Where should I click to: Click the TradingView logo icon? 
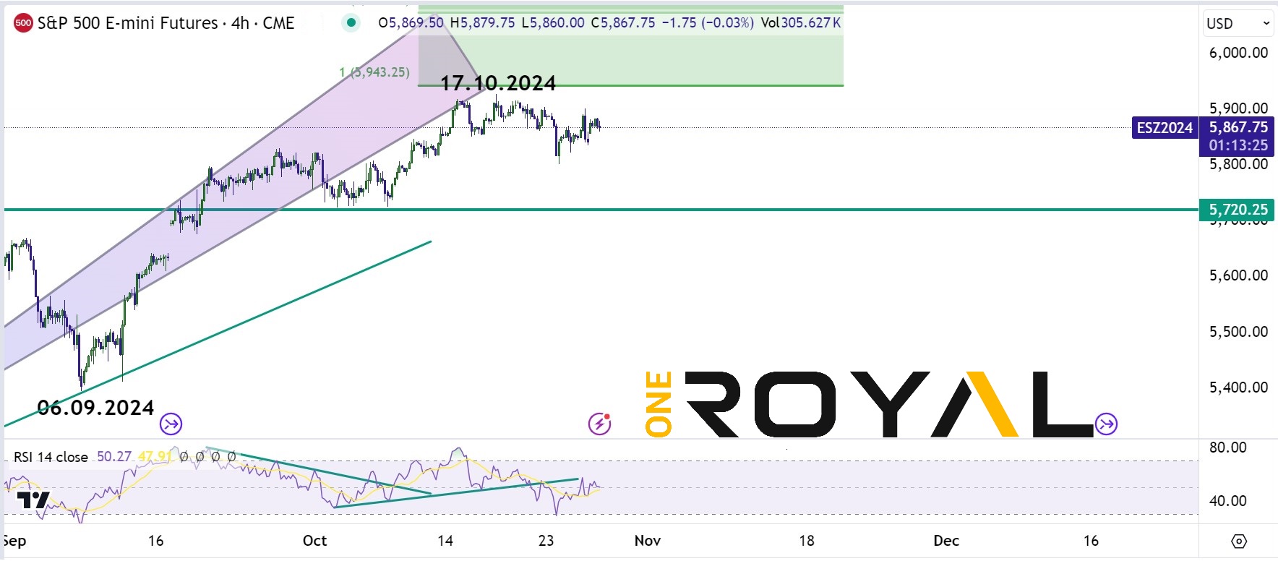point(33,500)
